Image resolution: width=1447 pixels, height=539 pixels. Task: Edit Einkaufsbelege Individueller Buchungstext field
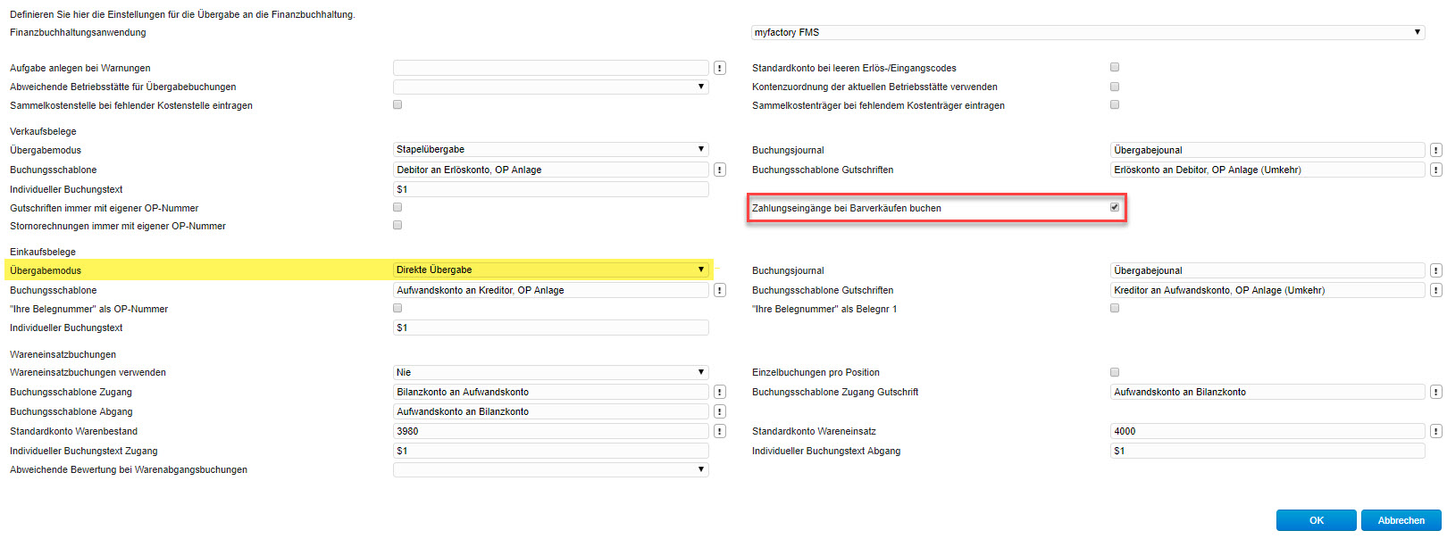coord(551,328)
